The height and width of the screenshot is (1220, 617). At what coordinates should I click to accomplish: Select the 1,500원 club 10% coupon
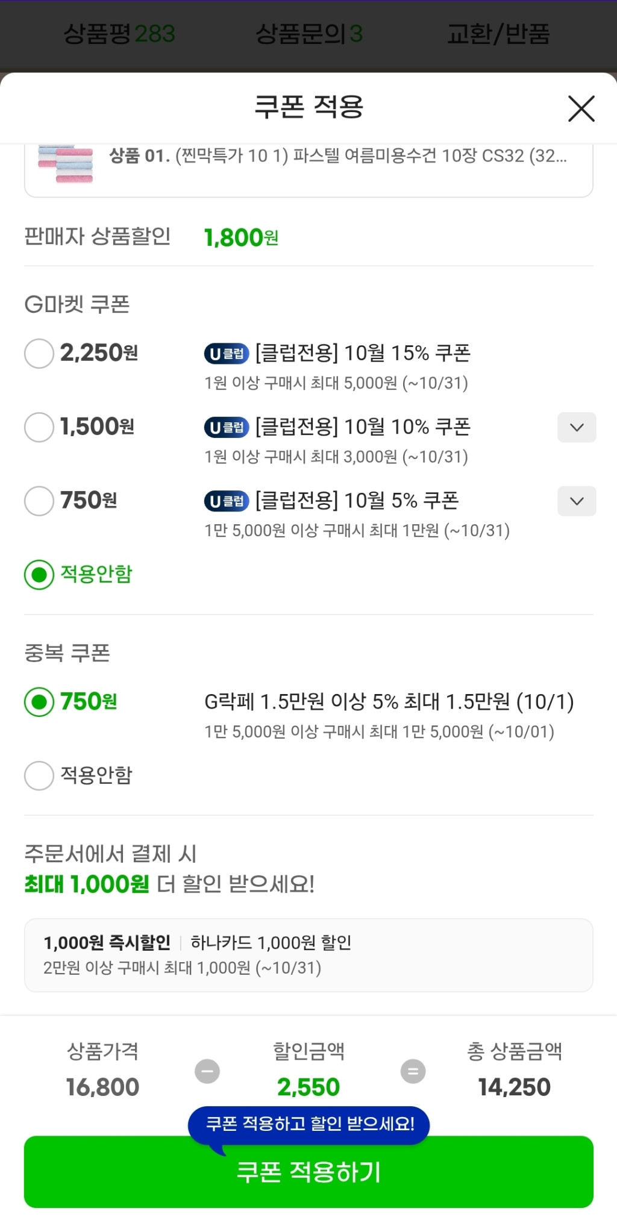tap(39, 427)
